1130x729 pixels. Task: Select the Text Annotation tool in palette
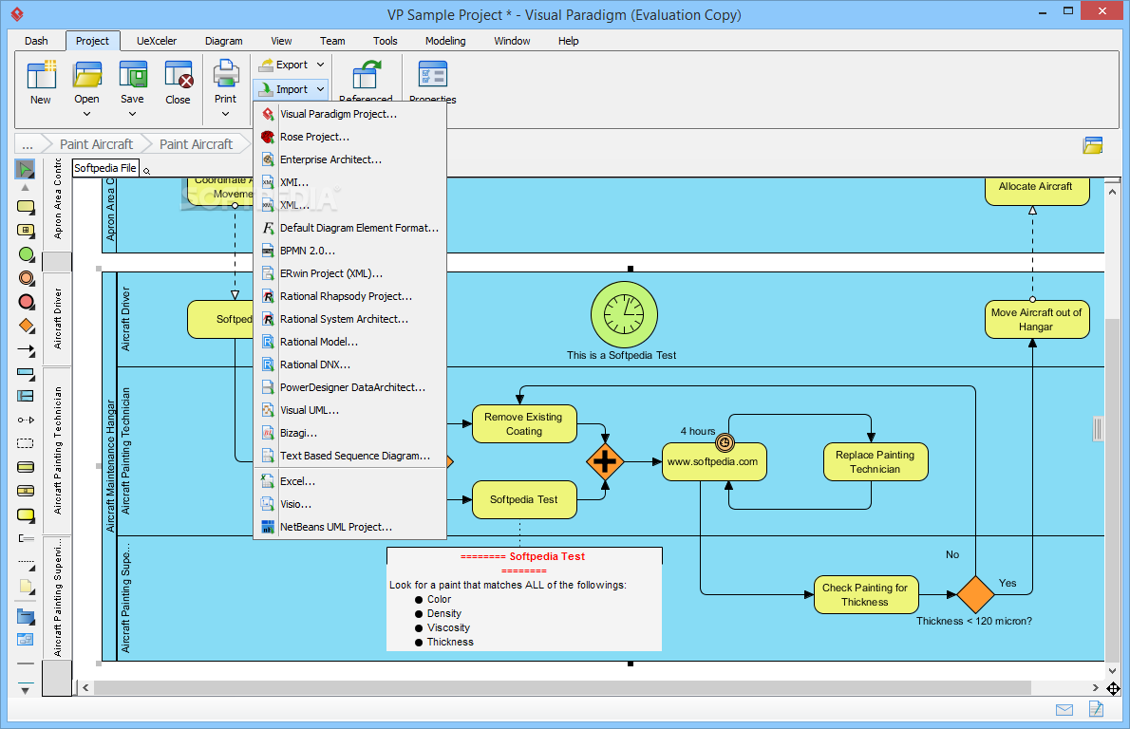click(x=26, y=538)
